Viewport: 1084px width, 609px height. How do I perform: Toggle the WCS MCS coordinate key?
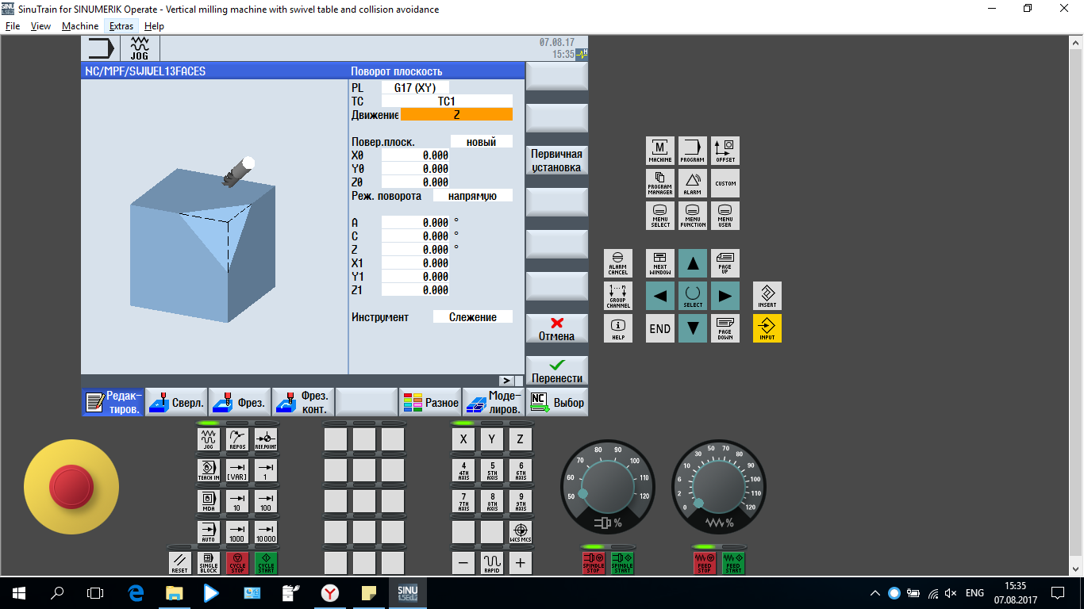[x=521, y=532]
